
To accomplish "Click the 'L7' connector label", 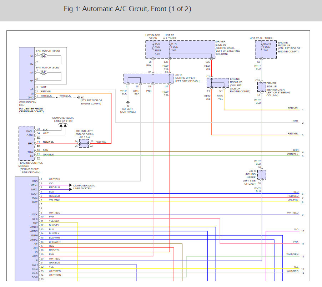I will pyautogui.click(x=259, y=95).
